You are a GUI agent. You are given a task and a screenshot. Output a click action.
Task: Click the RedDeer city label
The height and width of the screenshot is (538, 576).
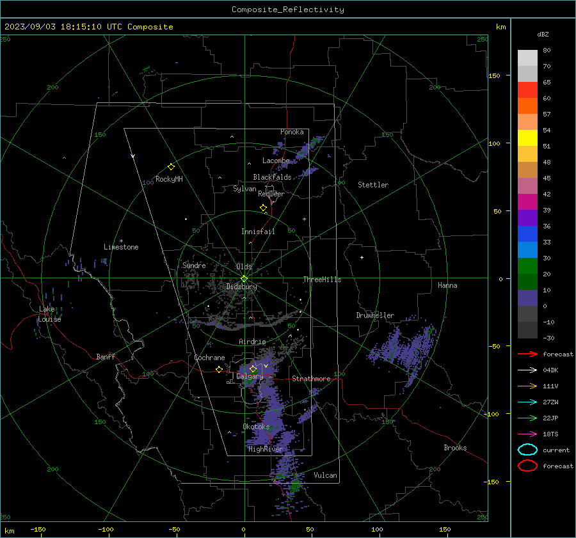click(x=271, y=194)
